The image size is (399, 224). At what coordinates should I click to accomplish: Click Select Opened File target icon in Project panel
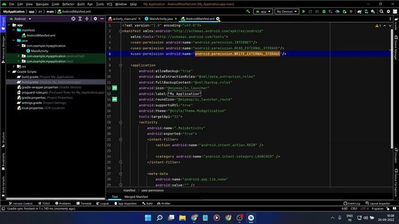pyautogui.click(x=74, y=19)
